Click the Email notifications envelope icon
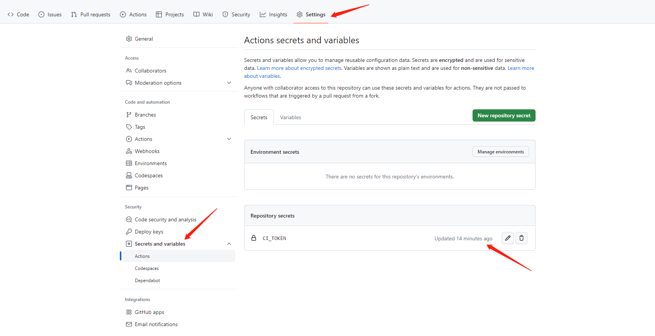655x336 pixels. [129, 324]
